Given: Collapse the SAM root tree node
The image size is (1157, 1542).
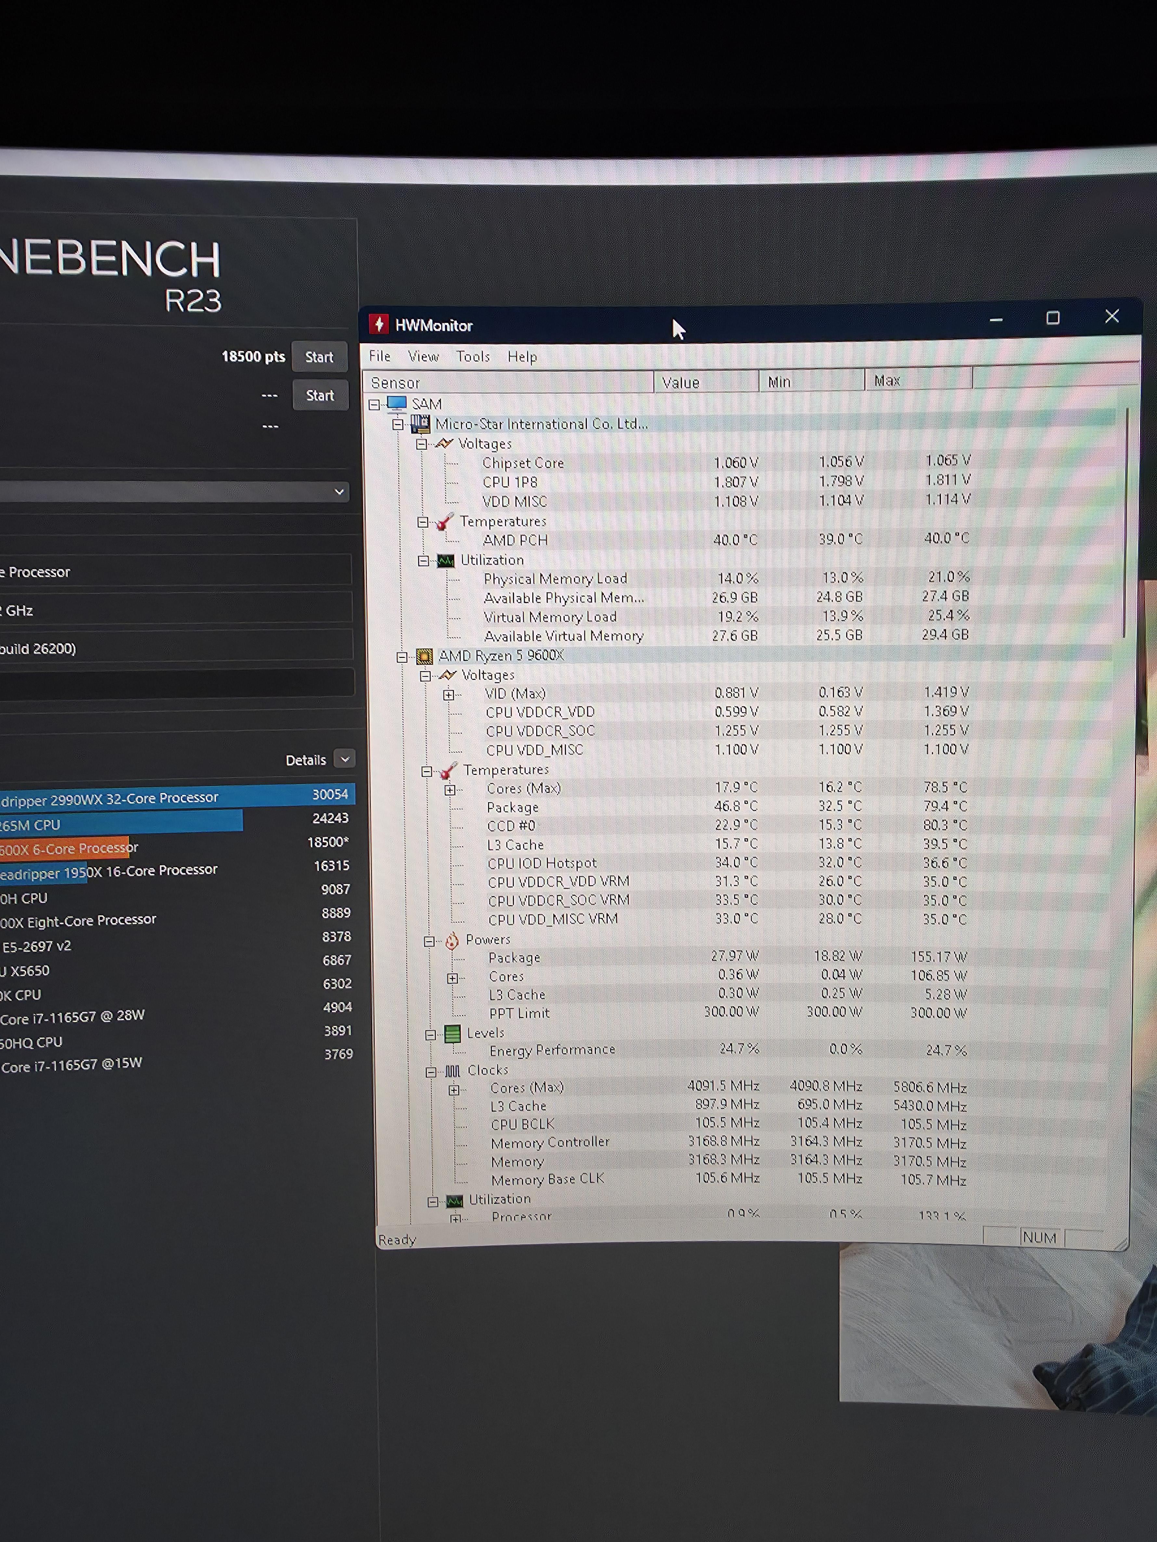Looking at the screenshot, I should (x=375, y=404).
